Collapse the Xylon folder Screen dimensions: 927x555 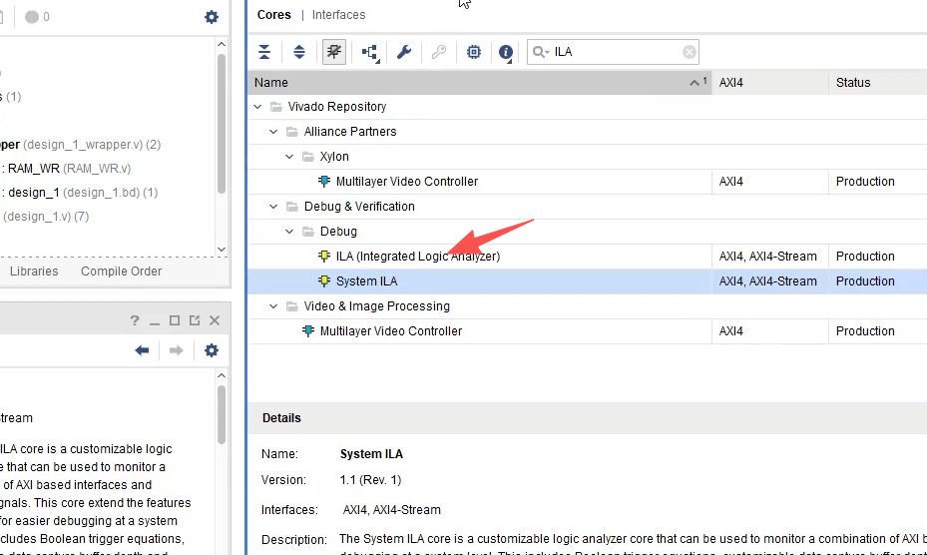[x=289, y=157]
